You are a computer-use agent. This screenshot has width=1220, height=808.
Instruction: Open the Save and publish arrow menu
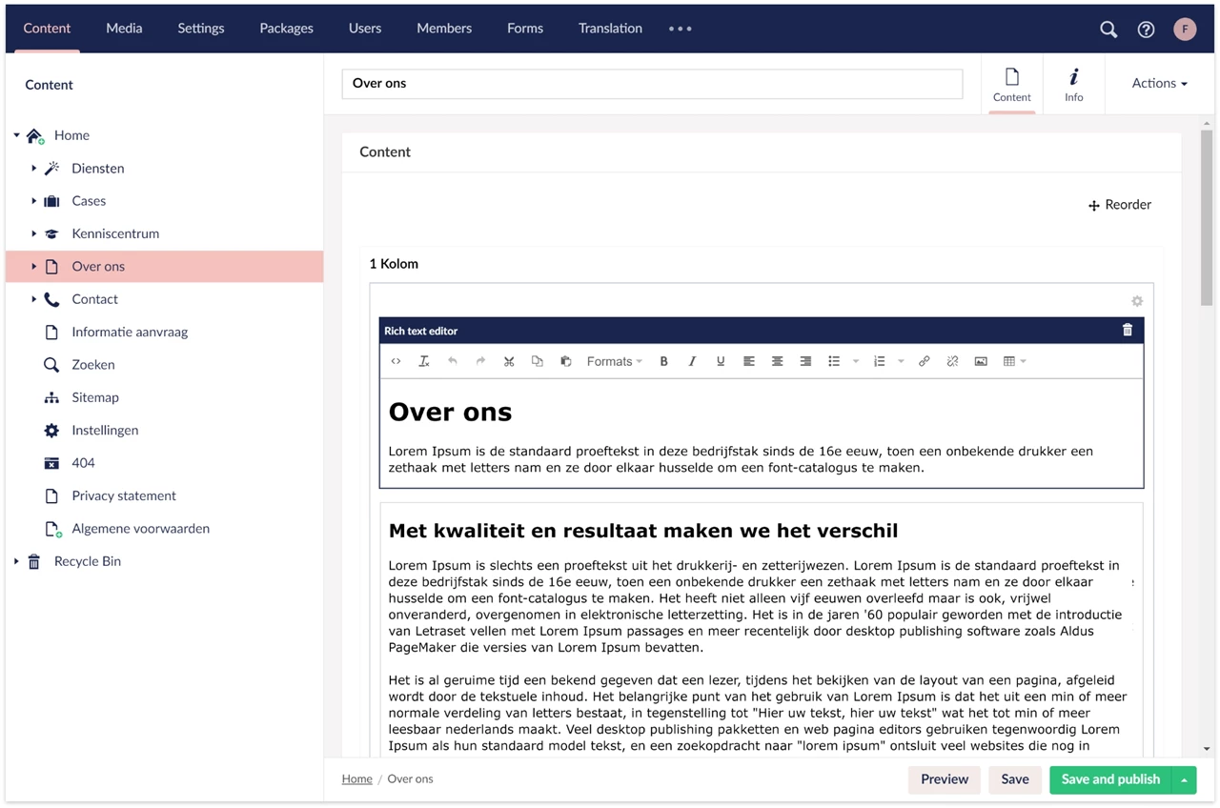coord(1184,779)
